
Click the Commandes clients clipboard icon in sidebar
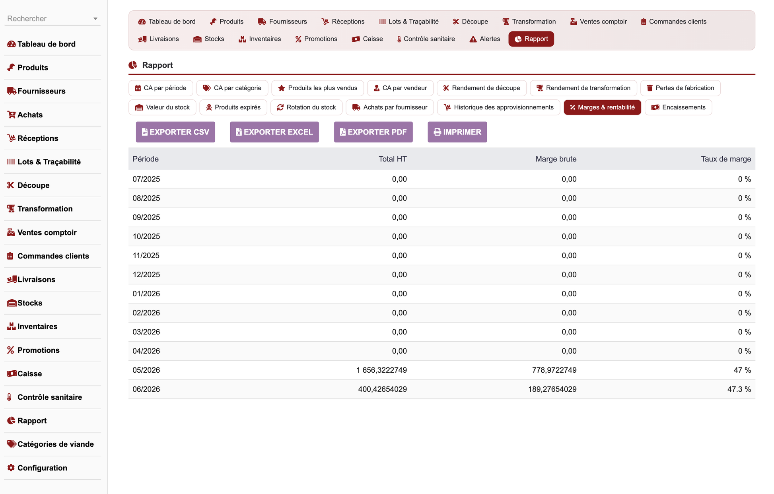tap(10, 256)
